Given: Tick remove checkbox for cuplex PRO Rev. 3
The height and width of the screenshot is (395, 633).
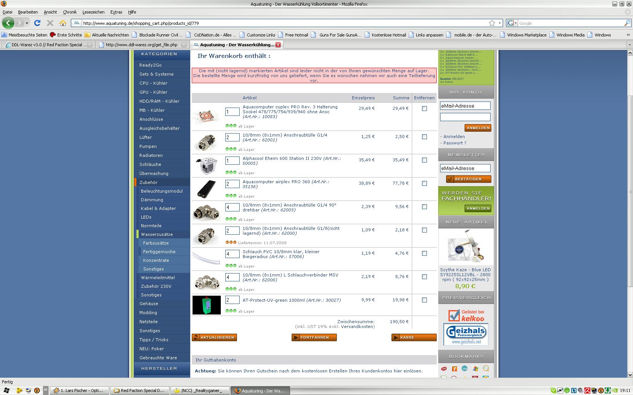Looking at the screenshot, I should pos(424,109).
